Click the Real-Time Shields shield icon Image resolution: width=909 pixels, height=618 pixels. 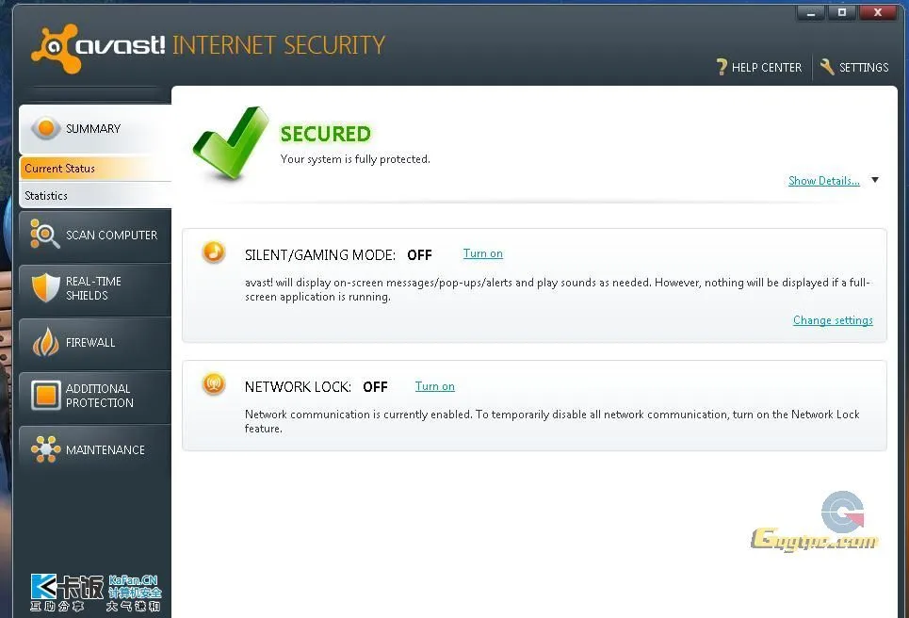coord(45,288)
